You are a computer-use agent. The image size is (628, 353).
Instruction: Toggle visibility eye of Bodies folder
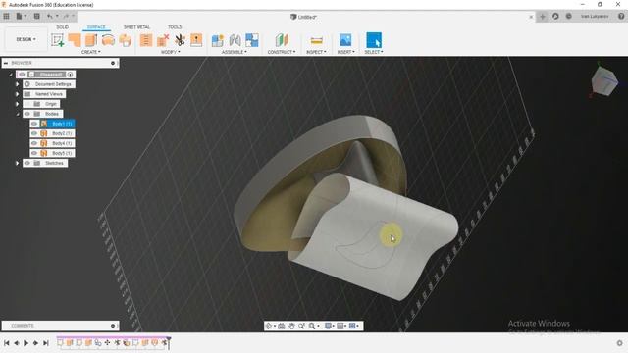(27, 114)
